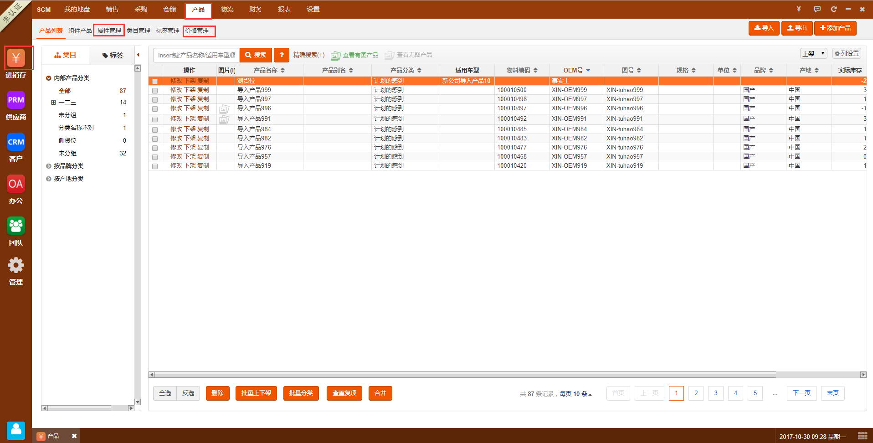Open the grid apps icon at bottom right
Viewport: 873px width, 443px height.
click(x=862, y=436)
